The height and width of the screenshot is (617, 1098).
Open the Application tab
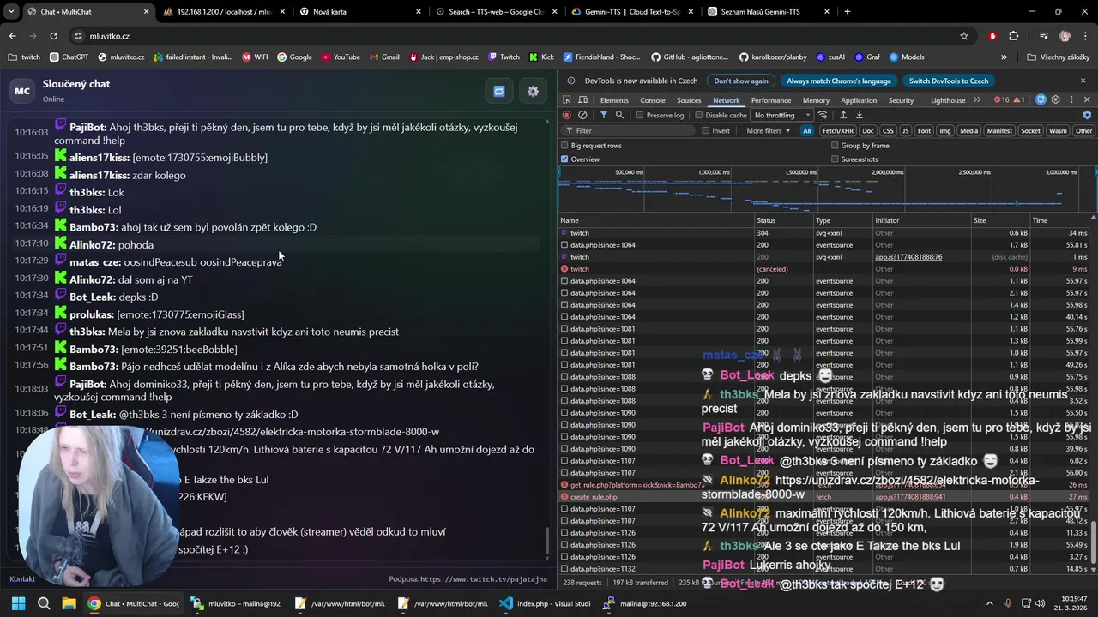[x=859, y=100]
